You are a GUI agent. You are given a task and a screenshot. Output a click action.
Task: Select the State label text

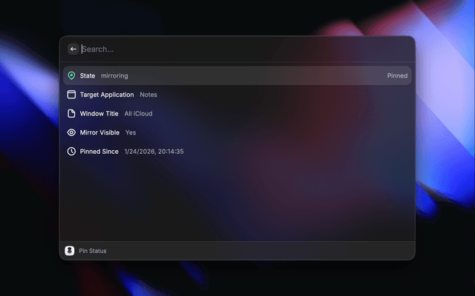point(88,75)
